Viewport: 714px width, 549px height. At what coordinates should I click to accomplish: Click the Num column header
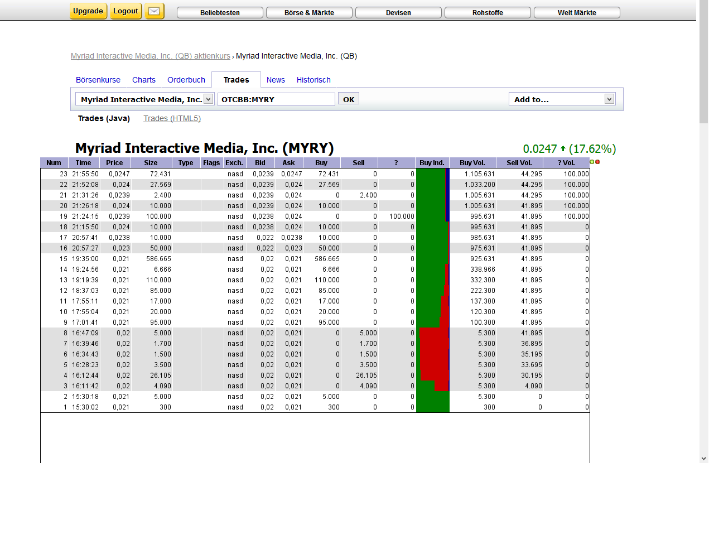(54, 163)
